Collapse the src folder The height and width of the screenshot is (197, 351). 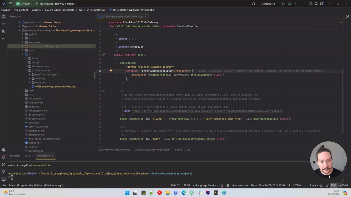pyautogui.click(x=23, y=54)
